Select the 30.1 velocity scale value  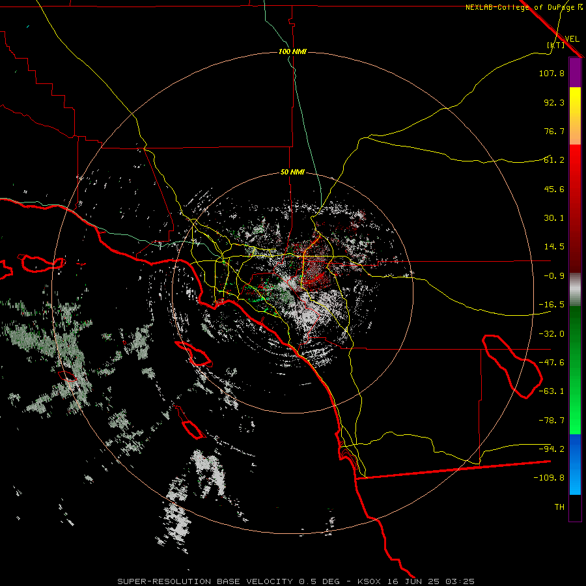coord(554,218)
